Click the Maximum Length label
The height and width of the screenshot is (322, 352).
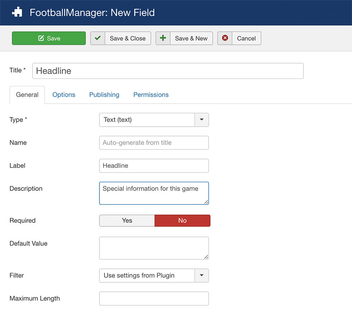[x=35, y=298]
